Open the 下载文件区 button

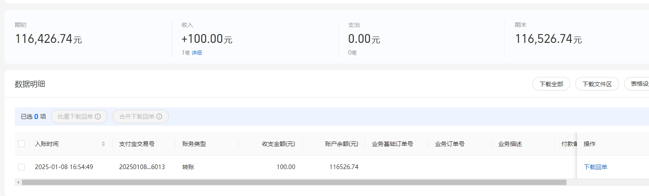coord(597,84)
